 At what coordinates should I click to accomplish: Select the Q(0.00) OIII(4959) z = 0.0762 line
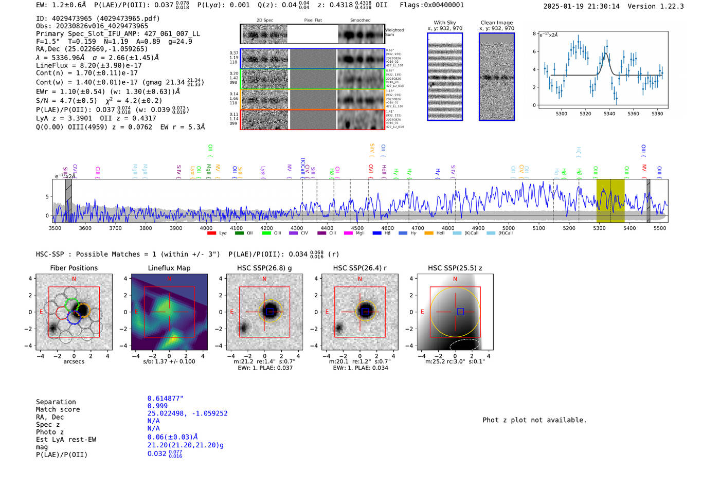120,127
